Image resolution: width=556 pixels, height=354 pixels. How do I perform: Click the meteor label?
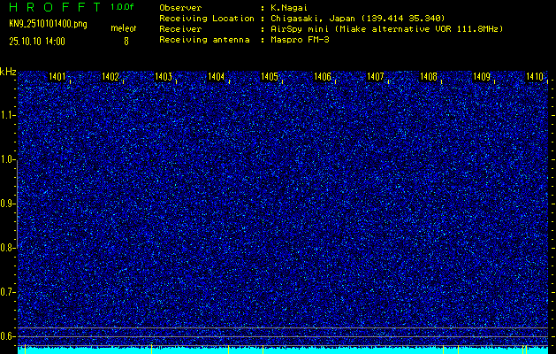[x=123, y=29]
